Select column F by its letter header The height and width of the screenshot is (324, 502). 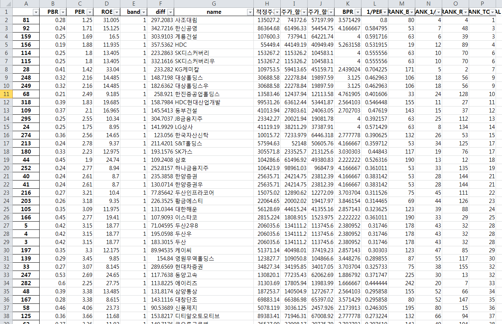(x=161, y=4)
